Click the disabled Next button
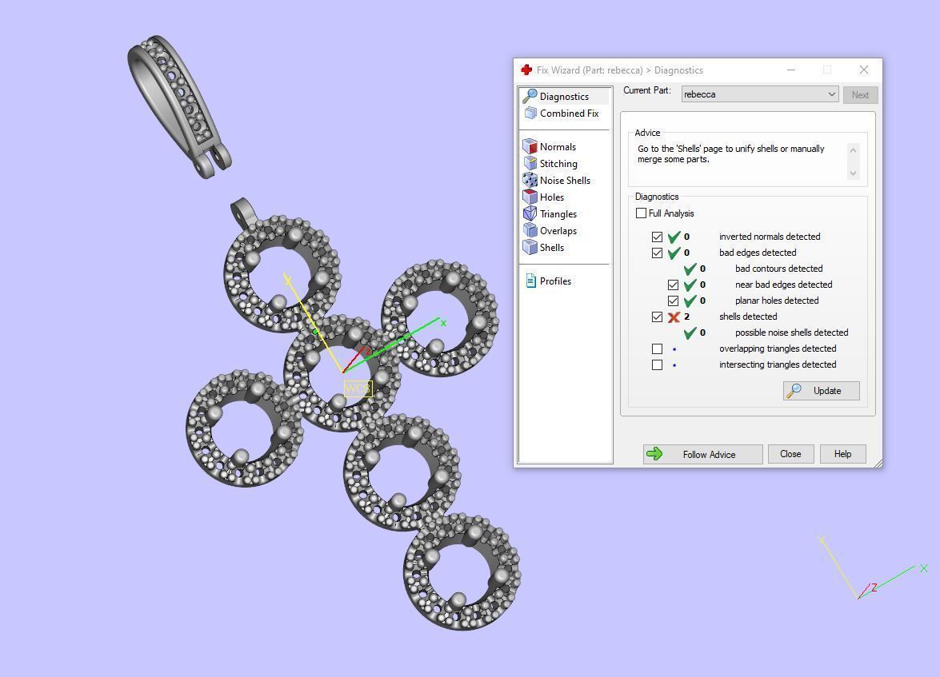Viewport: 940px width, 677px height. (860, 94)
